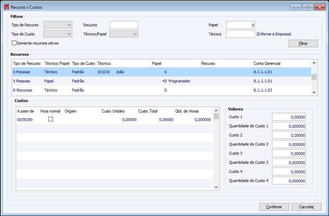Image resolution: width=329 pixels, height=216 pixels.
Task: Maximize the Recurso x Custos window
Action: pyautogui.click(x=308, y=7)
